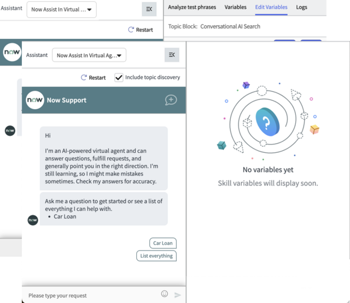The width and height of the screenshot is (350, 303).
Task: Open the Logs tab
Action: click(x=301, y=7)
